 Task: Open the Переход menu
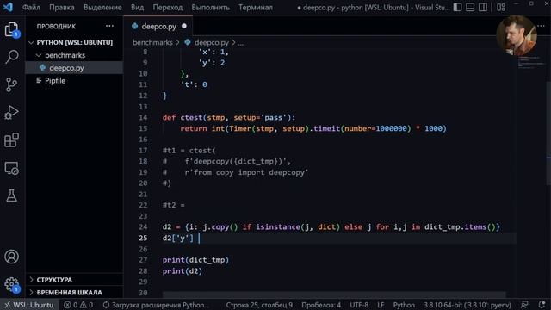168,8
